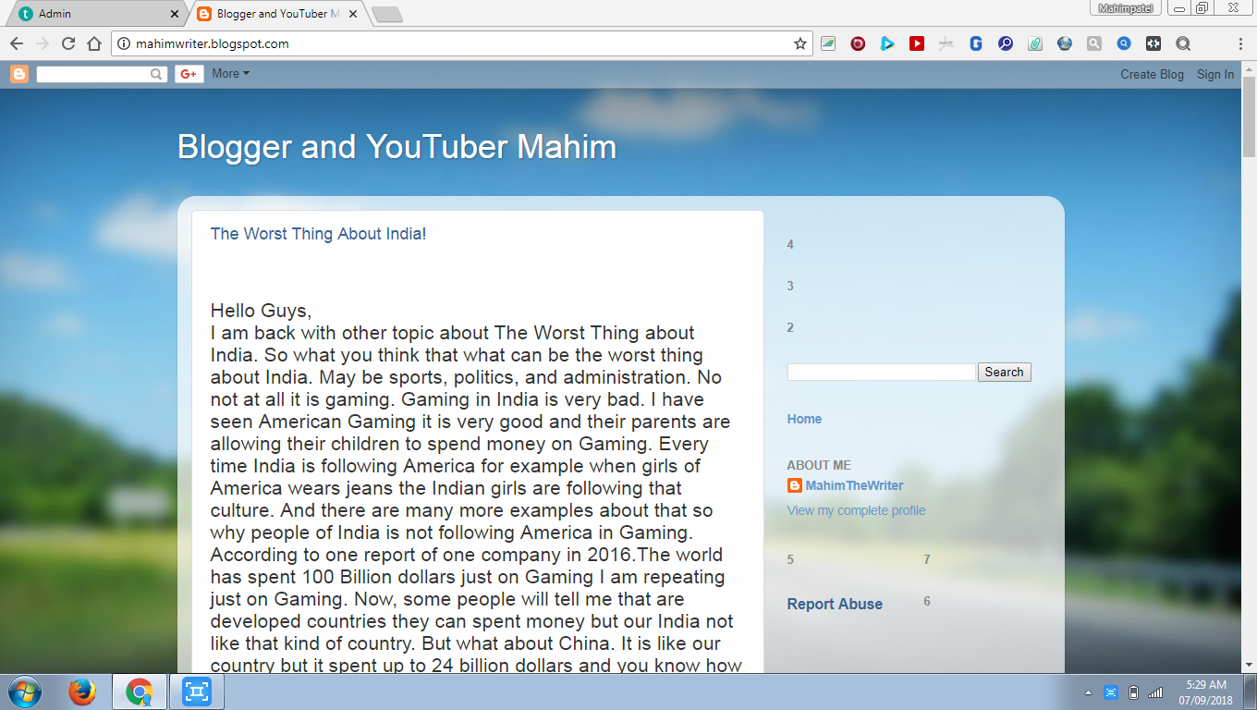Open Firefox from the Windows taskbar
This screenshot has width=1257, height=710.
pos(82,692)
